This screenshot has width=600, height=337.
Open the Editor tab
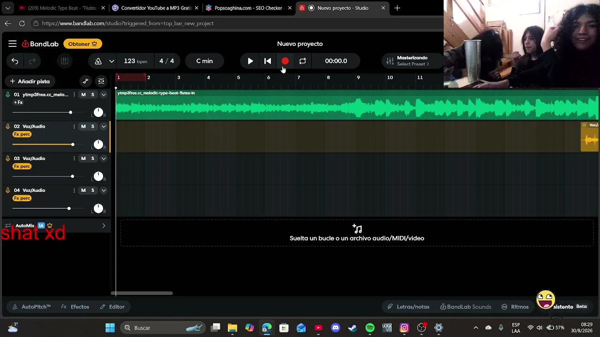click(x=112, y=307)
